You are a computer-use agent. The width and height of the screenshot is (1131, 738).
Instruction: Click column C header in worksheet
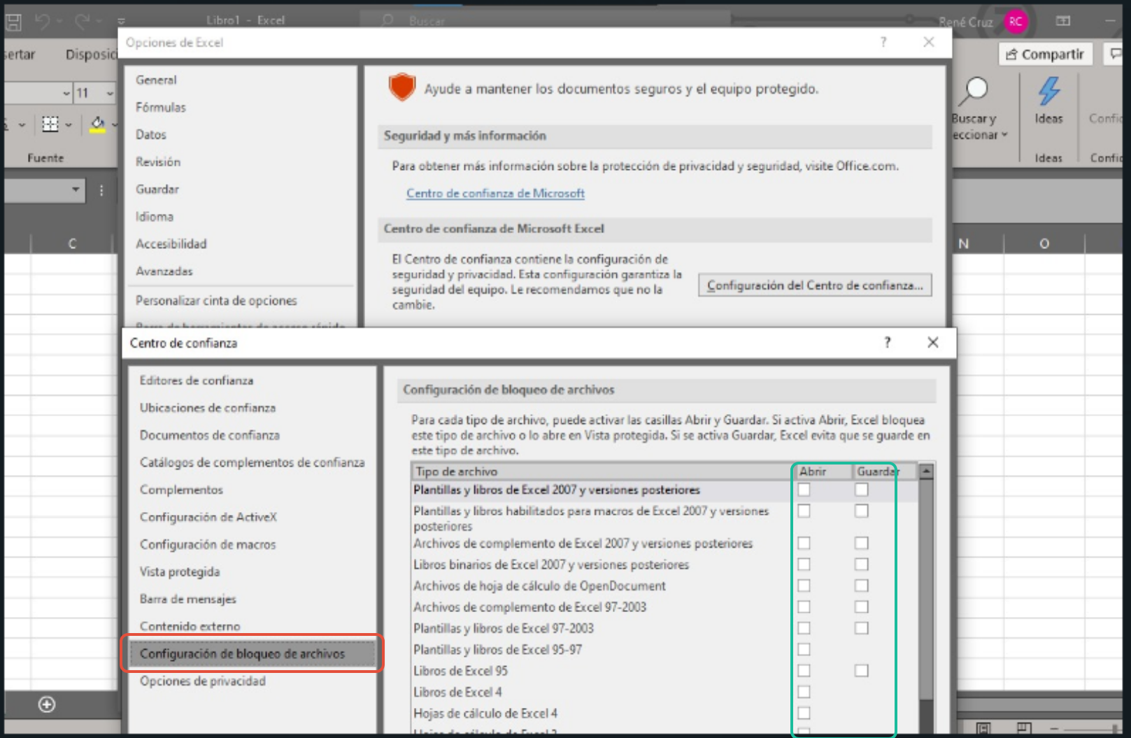tap(72, 243)
